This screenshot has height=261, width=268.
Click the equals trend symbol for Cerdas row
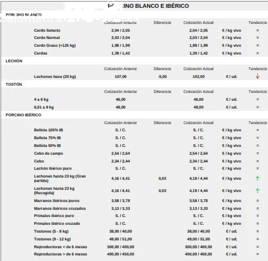click(x=257, y=53)
